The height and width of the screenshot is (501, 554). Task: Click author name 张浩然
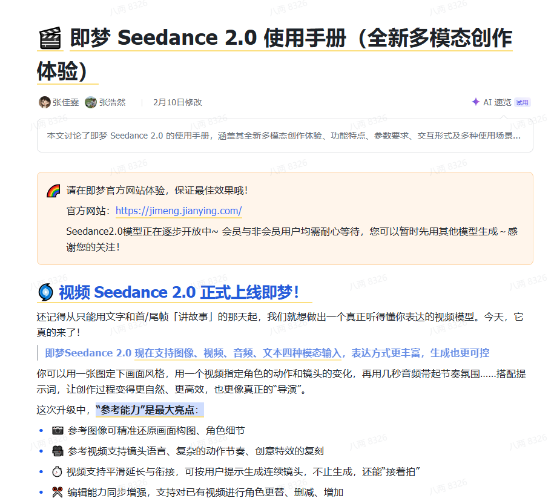(x=113, y=102)
